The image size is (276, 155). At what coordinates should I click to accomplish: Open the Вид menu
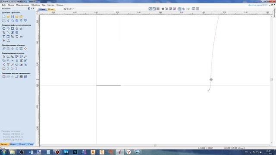click(44, 5)
